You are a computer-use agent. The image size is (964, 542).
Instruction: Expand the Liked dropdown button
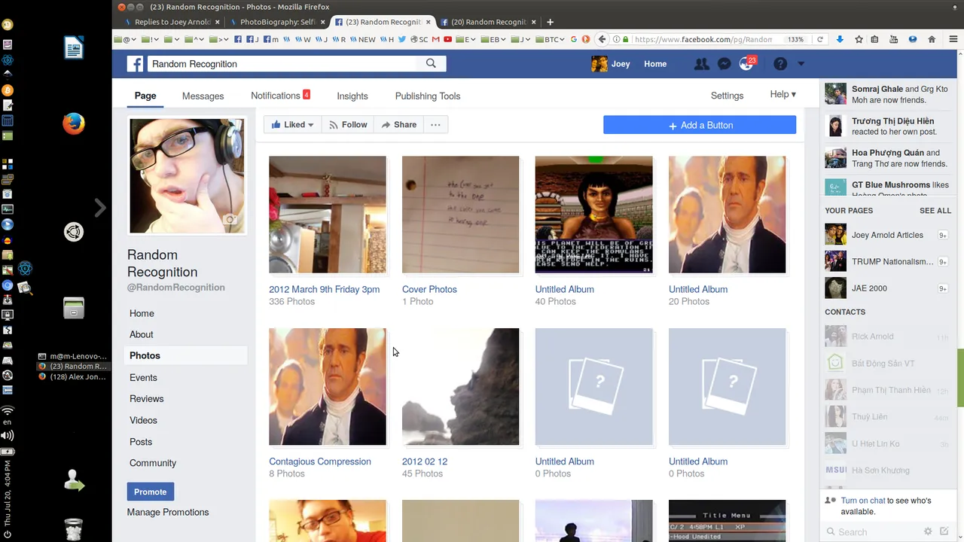pyautogui.click(x=293, y=125)
